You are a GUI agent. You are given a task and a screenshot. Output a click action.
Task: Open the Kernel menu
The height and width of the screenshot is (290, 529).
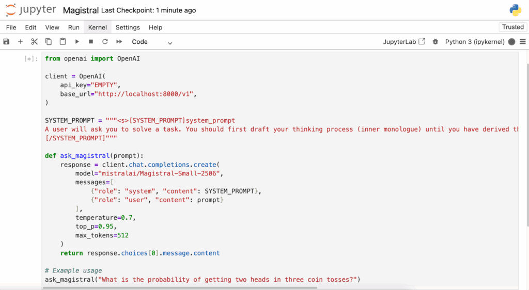coord(98,27)
